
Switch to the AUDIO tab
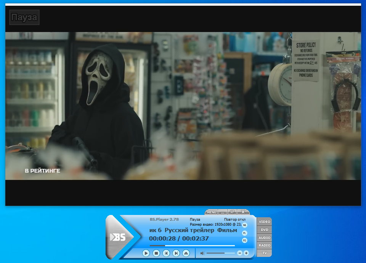(x=265, y=237)
